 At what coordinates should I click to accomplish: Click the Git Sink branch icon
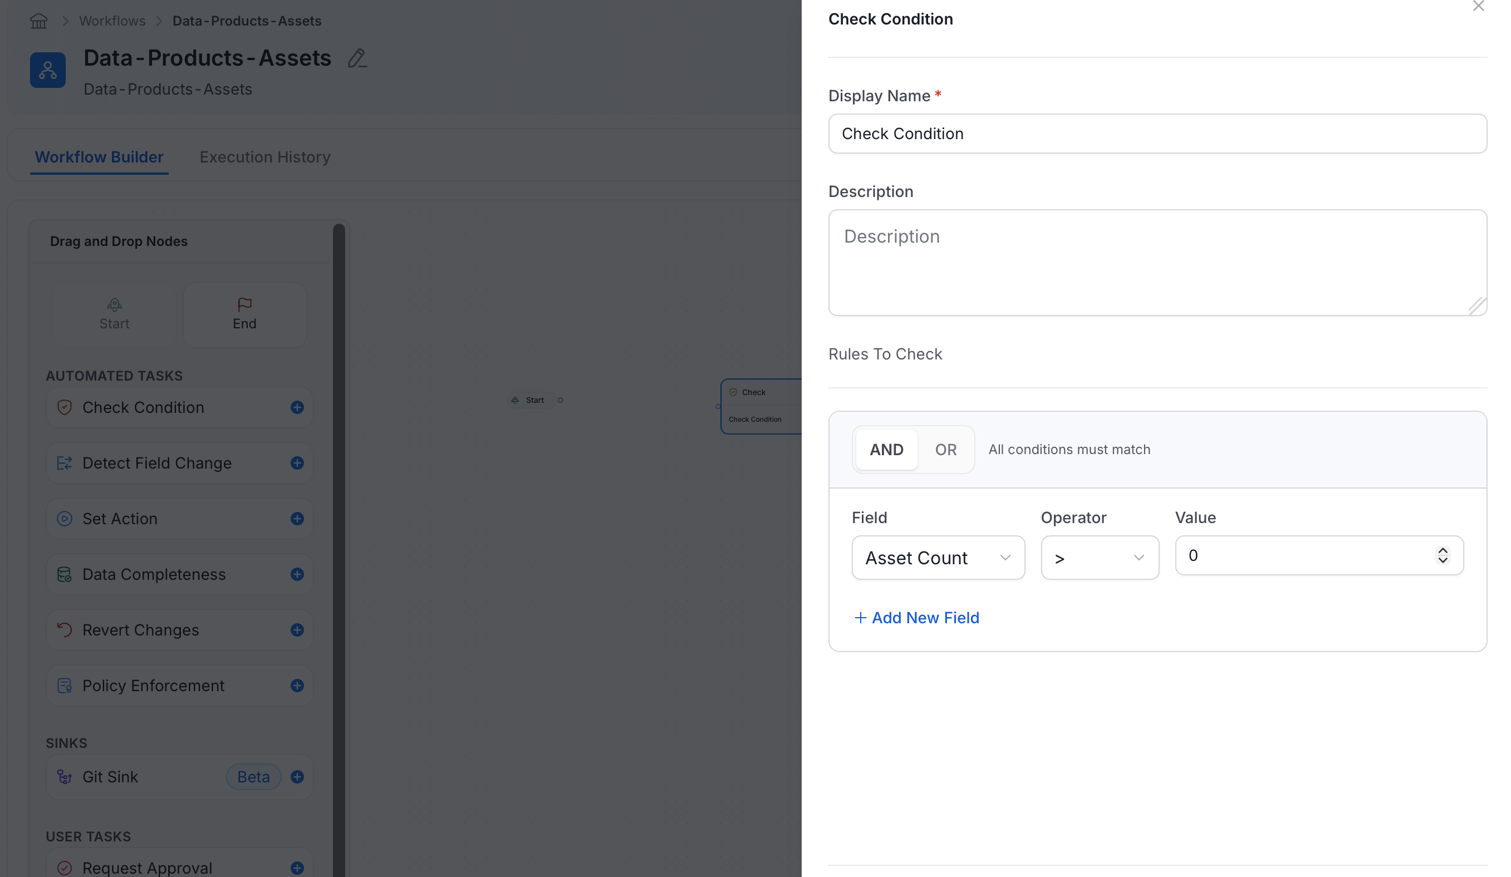click(x=65, y=777)
